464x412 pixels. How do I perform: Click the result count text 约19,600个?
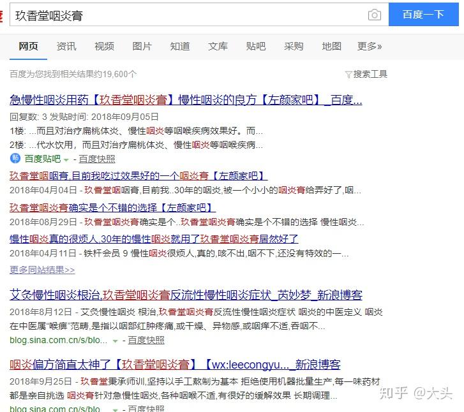pyautogui.click(x=73, y=74)
